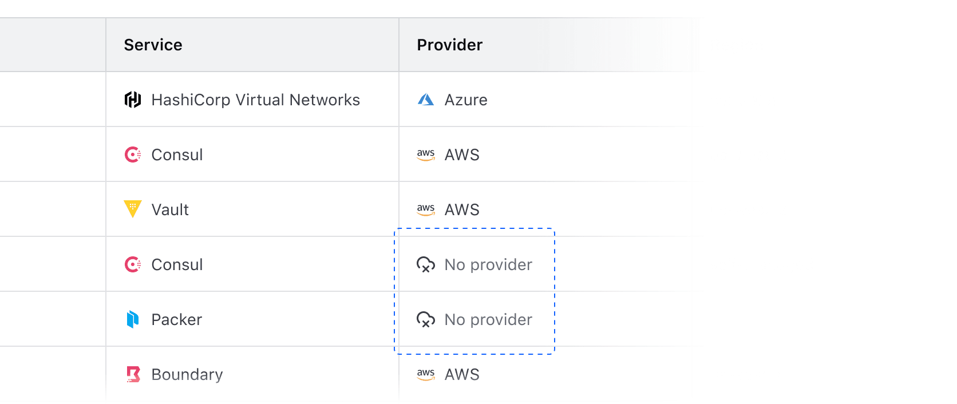This screenshot has width=957, height=404.
Task: Click the yellow Vault icon
Action: coord(133,209)
